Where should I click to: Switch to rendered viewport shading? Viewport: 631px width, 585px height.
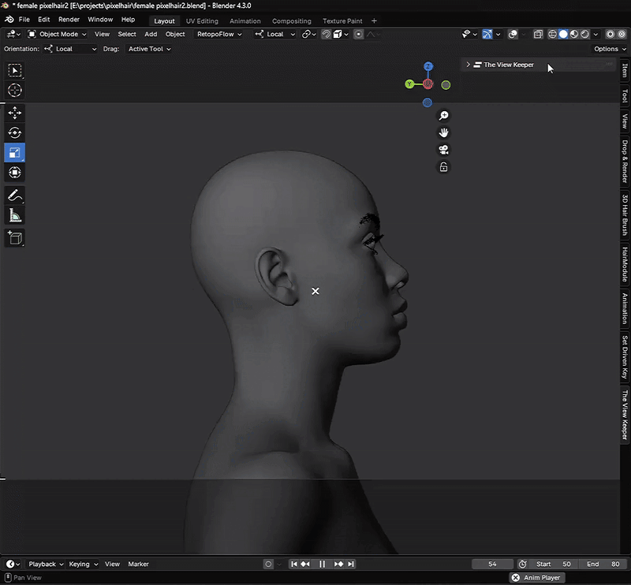[x=584, y=34]
